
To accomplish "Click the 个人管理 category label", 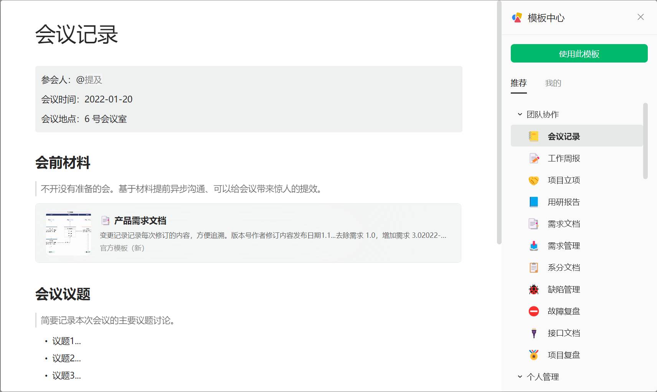I will (x=543, y=377).
